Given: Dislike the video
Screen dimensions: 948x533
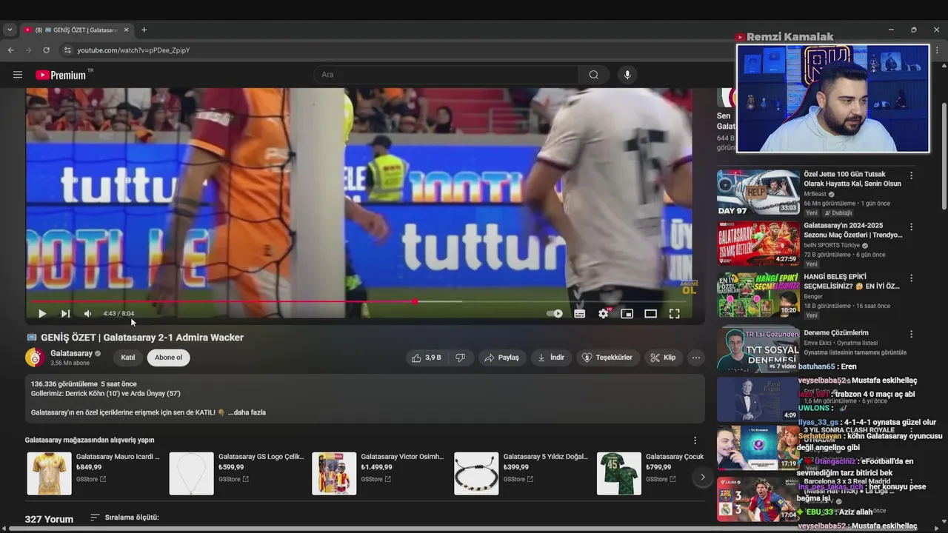Looking at the screenshot, I should tap(460, 358).
